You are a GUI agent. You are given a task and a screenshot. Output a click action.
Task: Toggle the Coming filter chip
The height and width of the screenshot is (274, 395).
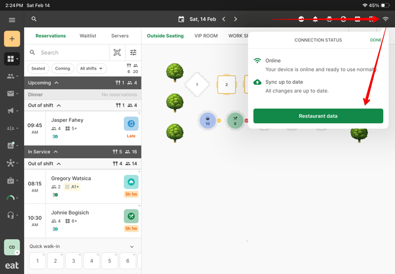[x=62, y=68]
